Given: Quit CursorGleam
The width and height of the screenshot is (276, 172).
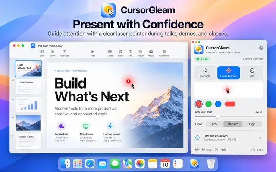Looking at the screenshot, I should tap(257, 150).
